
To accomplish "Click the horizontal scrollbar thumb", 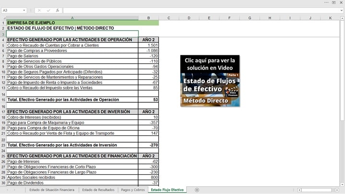I will click(x=317, y=190).
